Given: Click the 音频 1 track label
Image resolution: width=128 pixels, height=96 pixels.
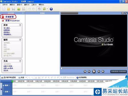Looking at the screenshot, I should coord(7,92).
